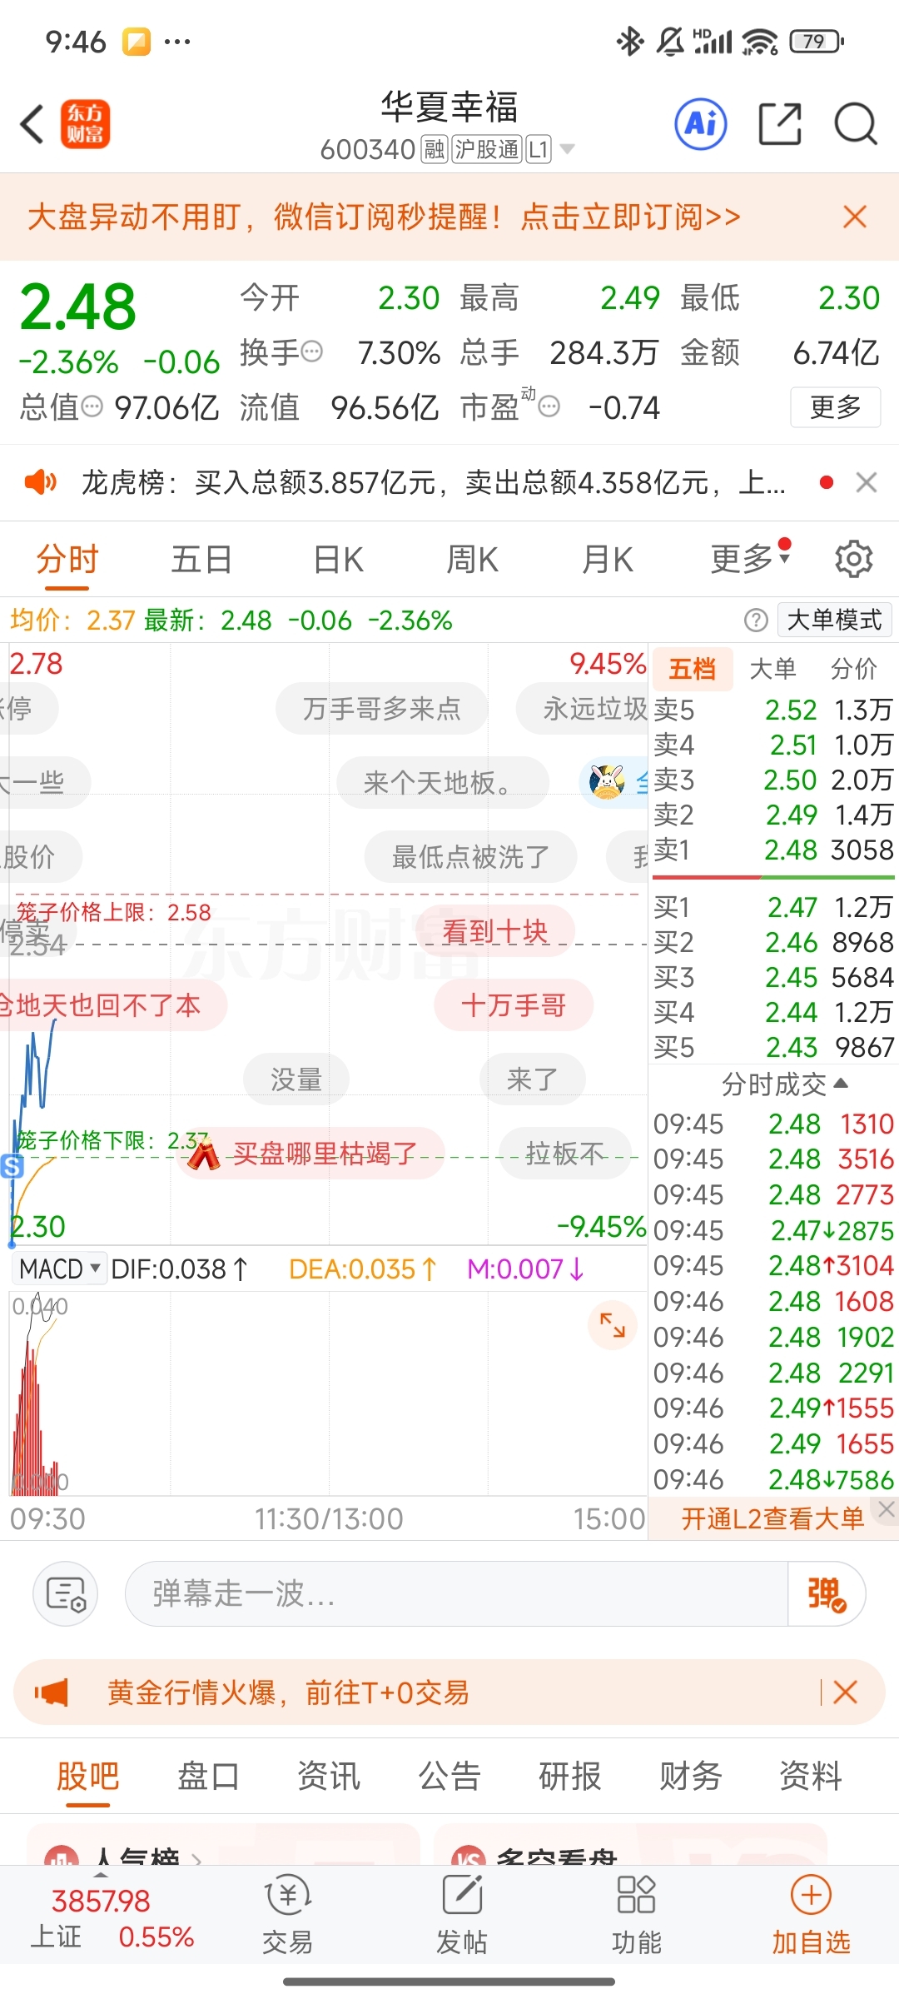The image size is (899, 1999).
Task: Expand chart to fullscreen icon
Action: point(613,1324)
